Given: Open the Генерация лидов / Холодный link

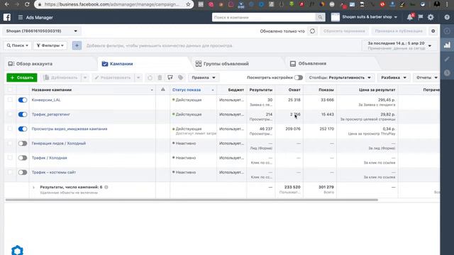Looking at the screenshot, I should 59,143.
